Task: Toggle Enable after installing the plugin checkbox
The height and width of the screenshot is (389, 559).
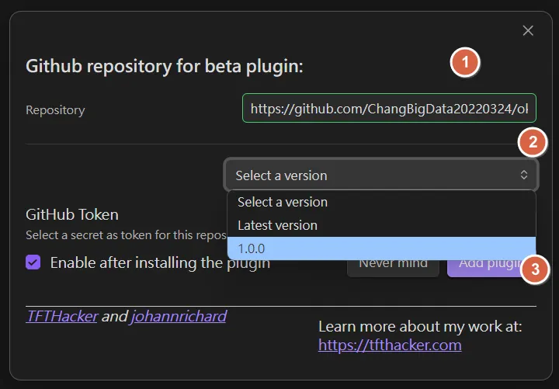Action: click(33, 262)
